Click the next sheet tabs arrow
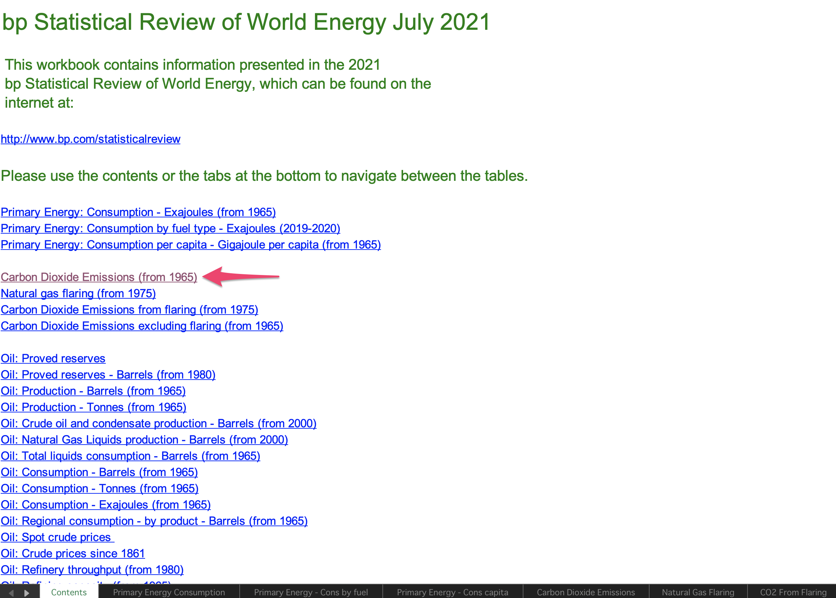This screenshot has height=598, width=836. click(26, 593)
